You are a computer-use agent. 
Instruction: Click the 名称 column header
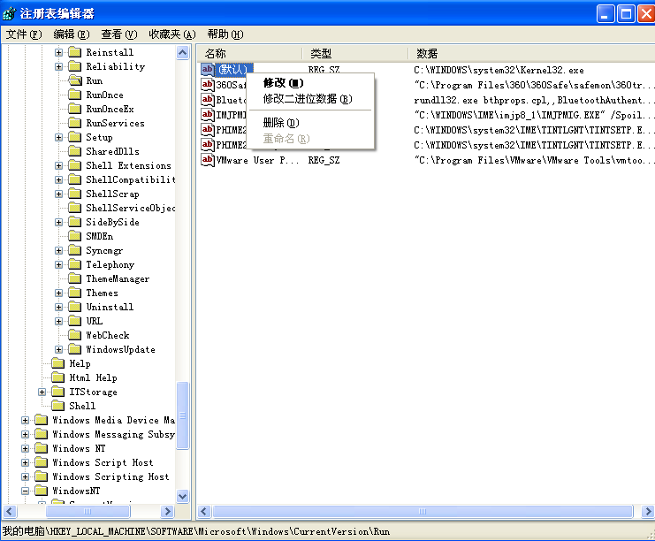coord(250,53)
